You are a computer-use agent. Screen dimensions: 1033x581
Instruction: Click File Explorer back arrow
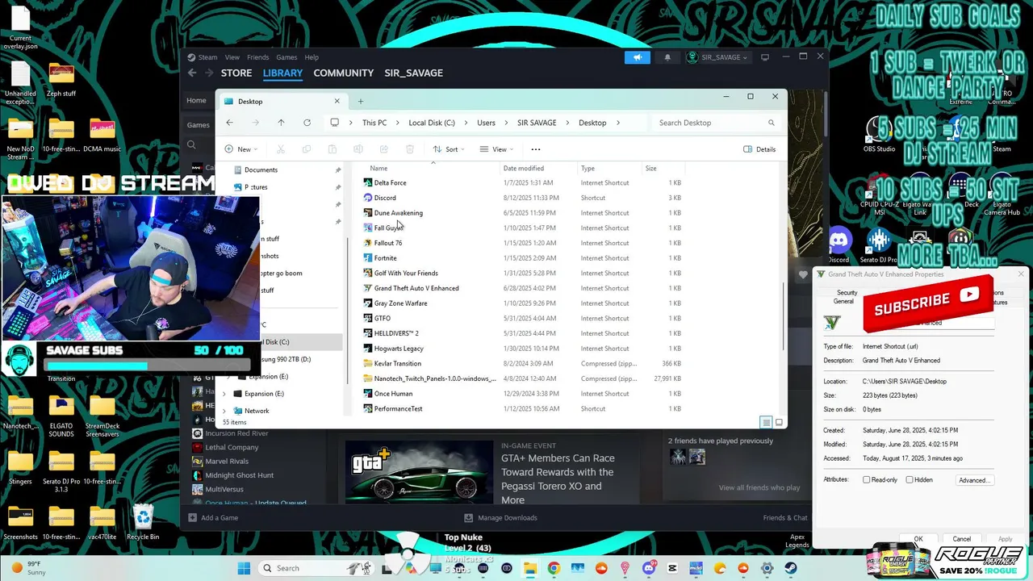230,123
